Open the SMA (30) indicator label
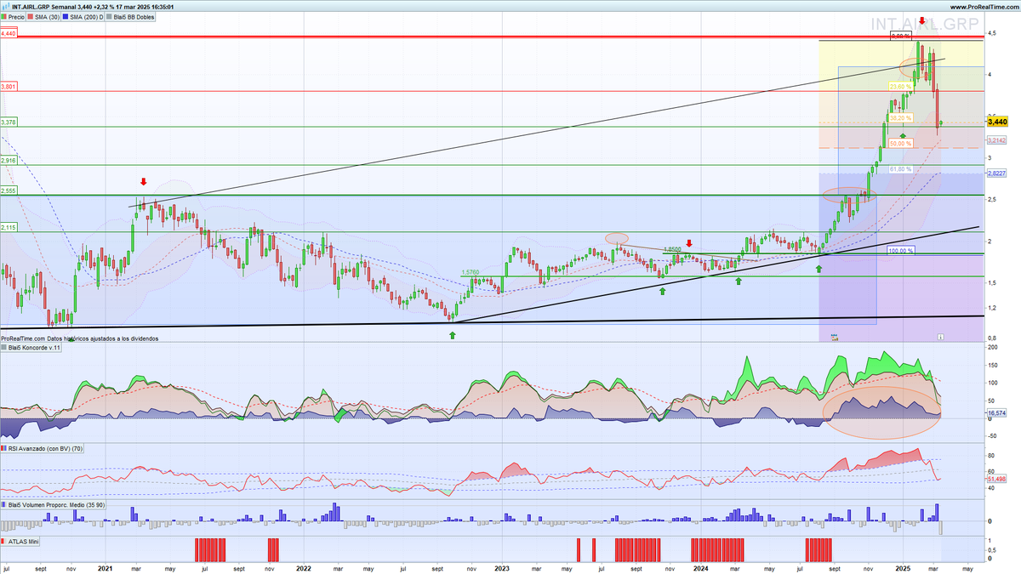The height and width of the screenshot is (574, 1021). pyautogui.click(x=43, y=16)
